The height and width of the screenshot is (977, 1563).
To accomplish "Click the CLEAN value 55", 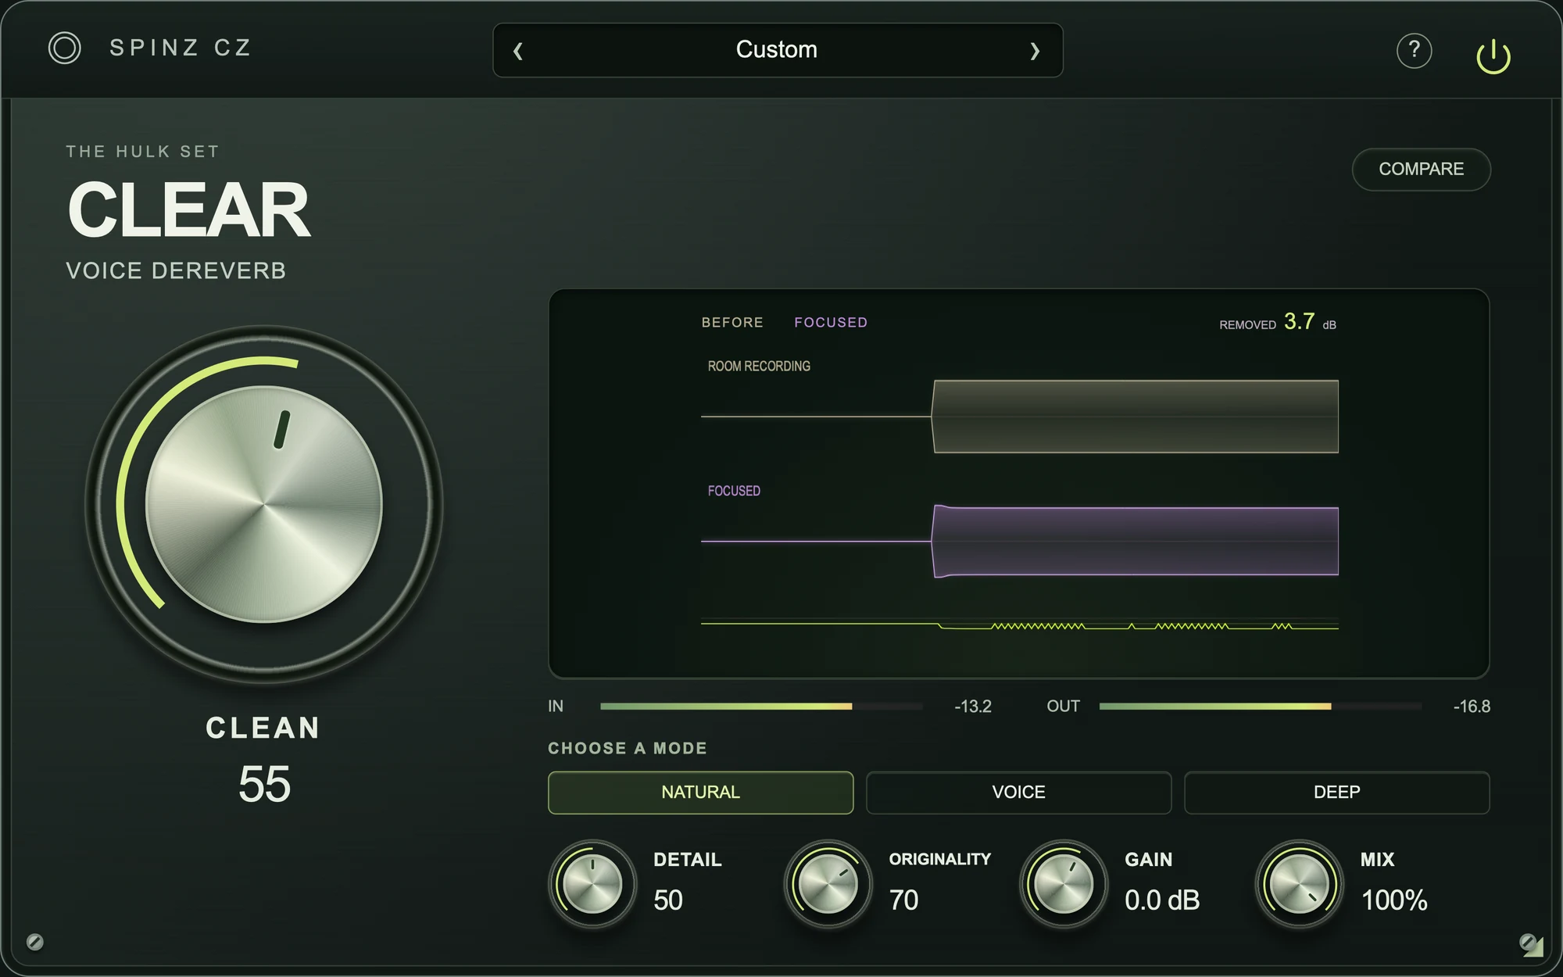I will (264, 784).
